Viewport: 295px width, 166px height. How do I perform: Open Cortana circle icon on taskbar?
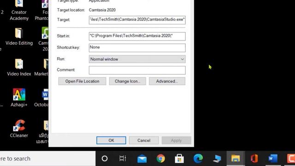[105, 159]
